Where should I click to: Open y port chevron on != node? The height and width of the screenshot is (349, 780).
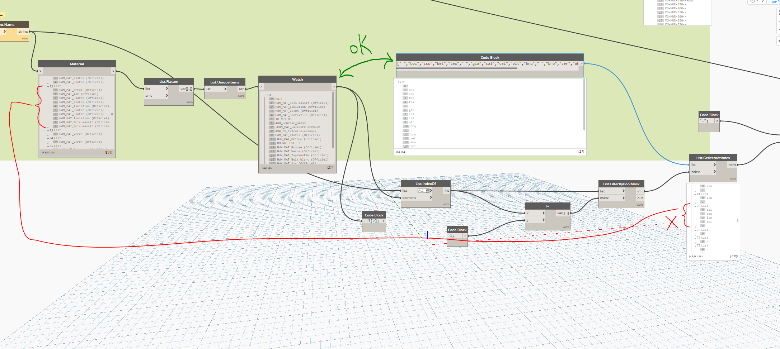(x=544, y=220)
